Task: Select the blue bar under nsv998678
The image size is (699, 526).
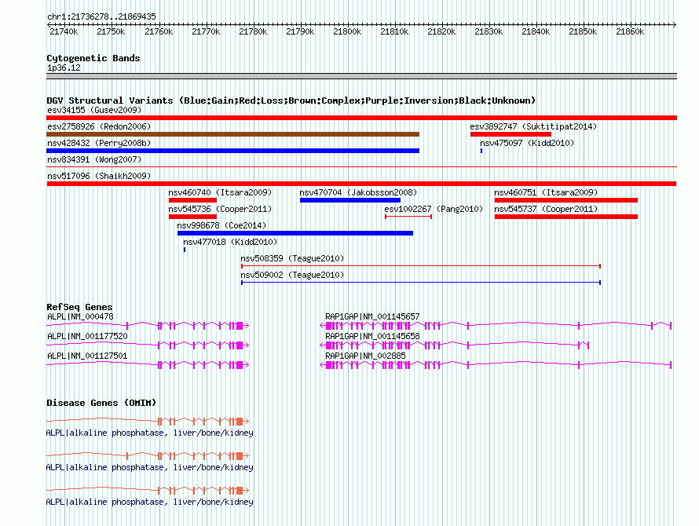Action: point(295,233)
